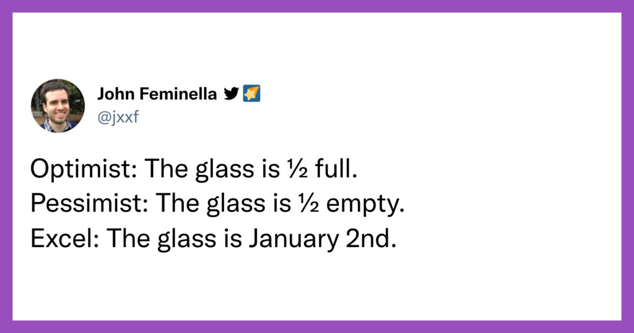Screen dimensions: 634x333
Task: Click the word glass in the Optimist line
Action: (225, 169)
